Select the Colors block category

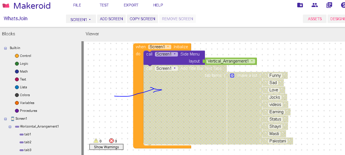coord(25,95)
